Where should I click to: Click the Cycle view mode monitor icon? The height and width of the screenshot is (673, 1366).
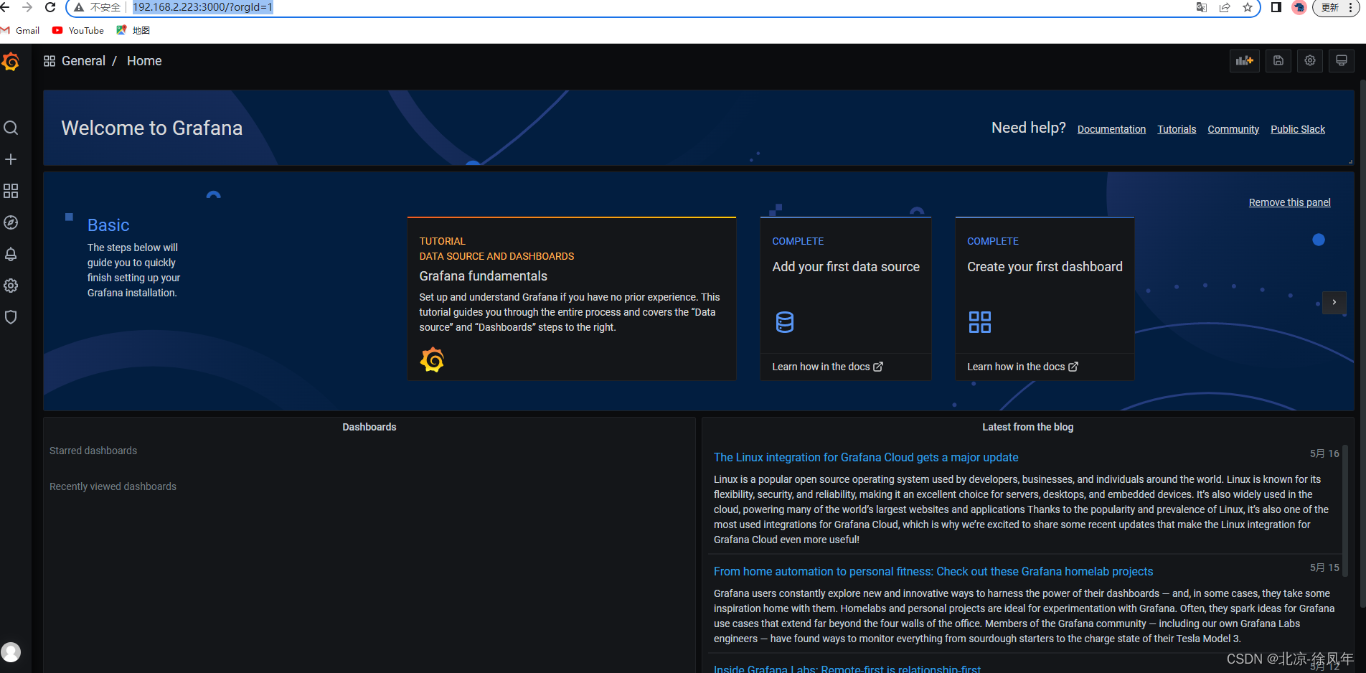tap(1342, 61)
